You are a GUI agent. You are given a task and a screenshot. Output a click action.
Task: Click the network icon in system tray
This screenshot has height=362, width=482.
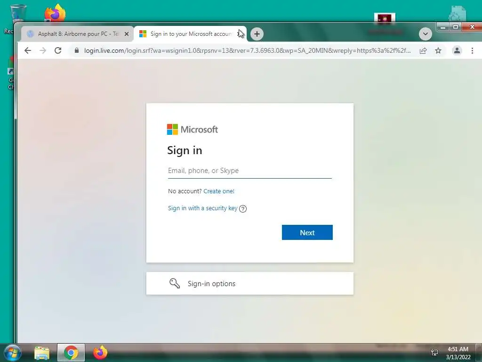pyautogui.click(x=434, y=352)
